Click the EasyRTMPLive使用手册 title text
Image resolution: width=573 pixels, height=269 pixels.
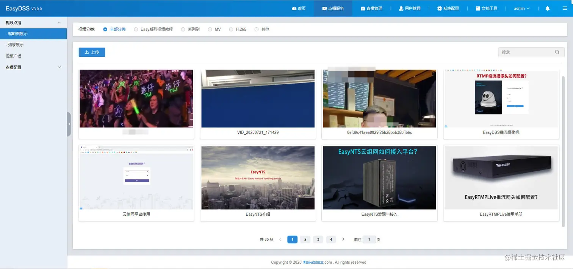501,214
